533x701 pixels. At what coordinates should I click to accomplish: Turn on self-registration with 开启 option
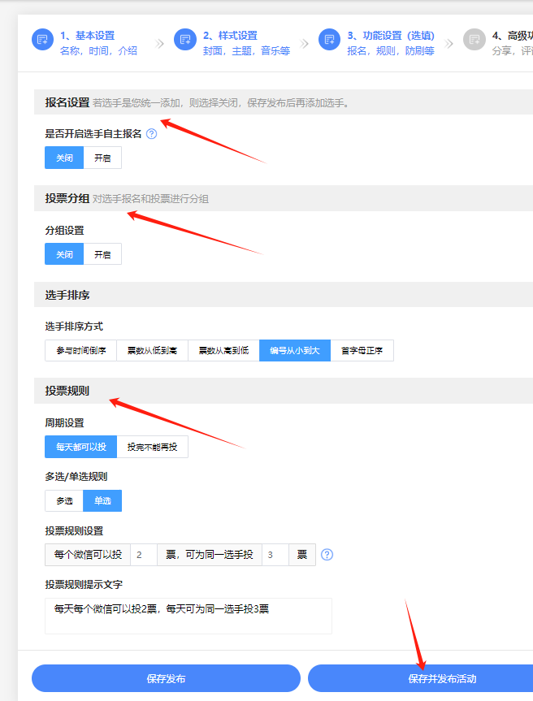point(102,158)
